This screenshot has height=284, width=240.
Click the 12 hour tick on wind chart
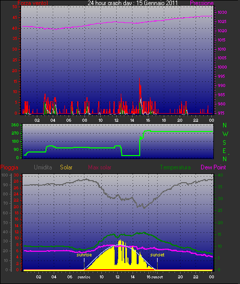[116, 120]
